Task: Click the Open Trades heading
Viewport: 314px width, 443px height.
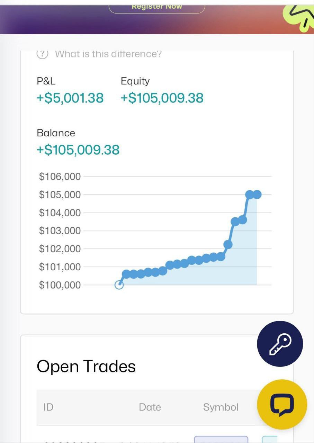Action: point(86,366)
